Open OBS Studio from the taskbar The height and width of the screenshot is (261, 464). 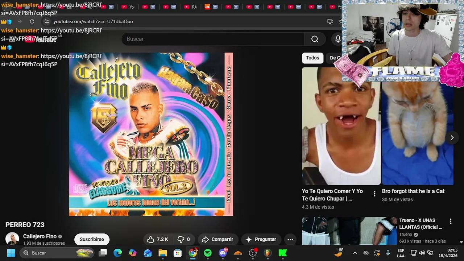tap(253, 253)
